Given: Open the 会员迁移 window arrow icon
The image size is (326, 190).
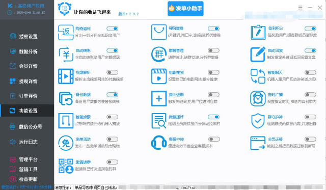Looking at the screenshot, I should (258, 143).
